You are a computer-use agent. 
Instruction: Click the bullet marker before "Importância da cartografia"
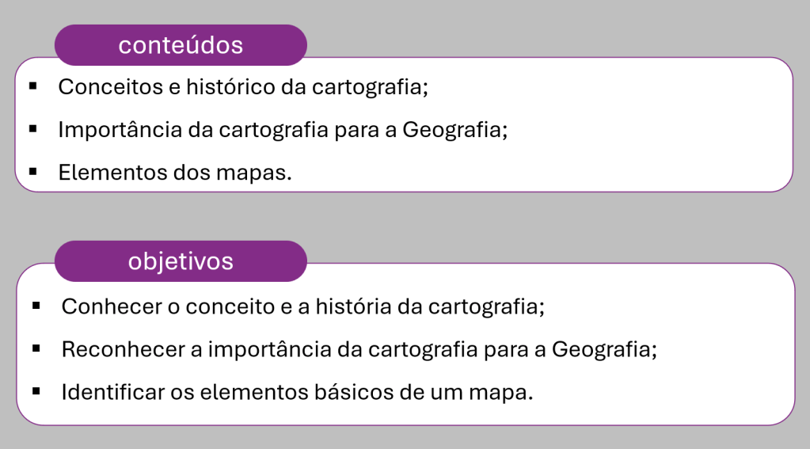tap(33, 128)
